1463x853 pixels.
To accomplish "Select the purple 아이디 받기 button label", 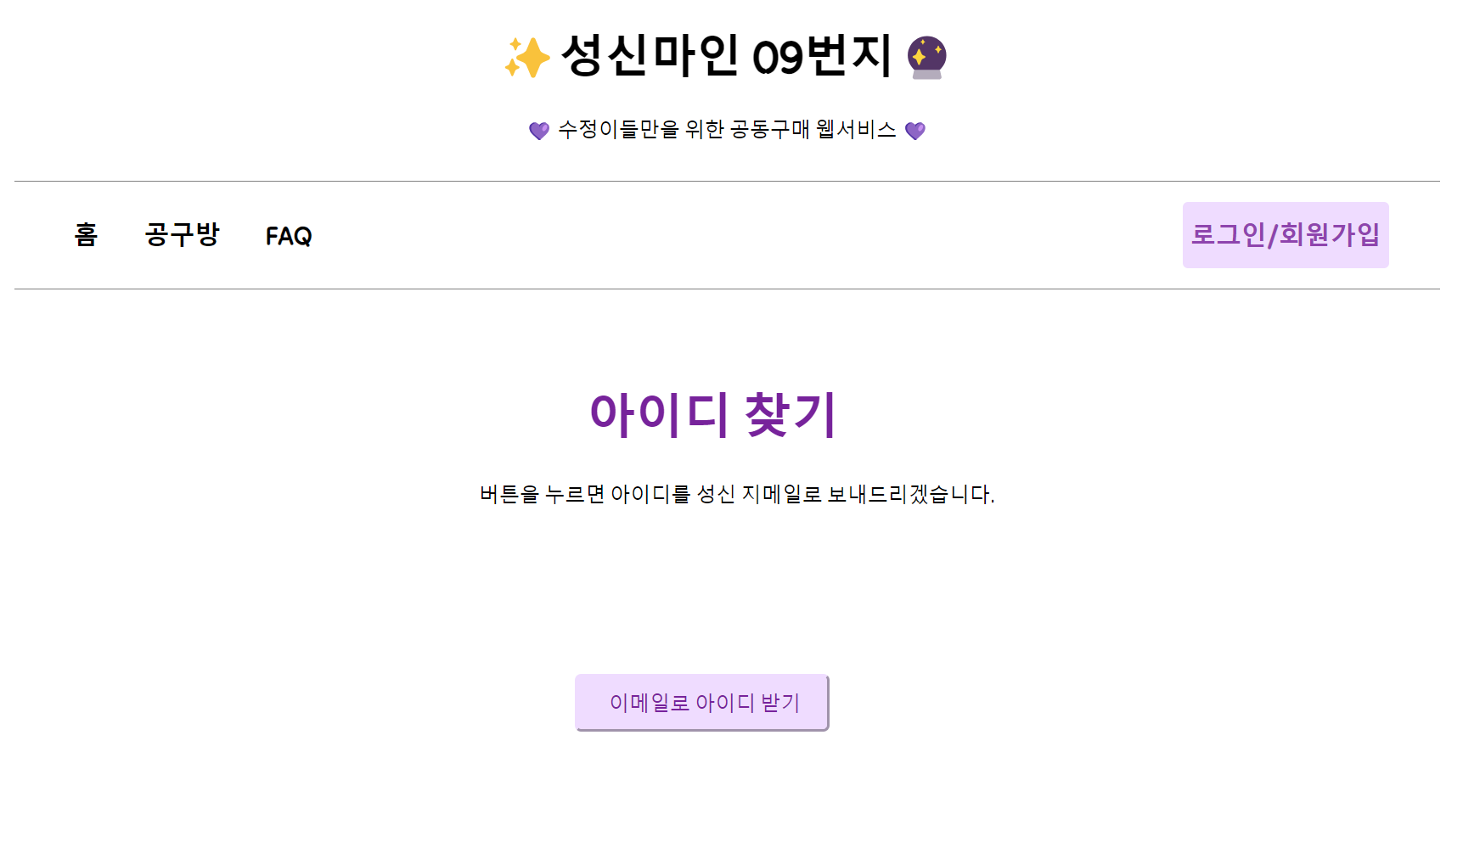I will coord(702,701).
